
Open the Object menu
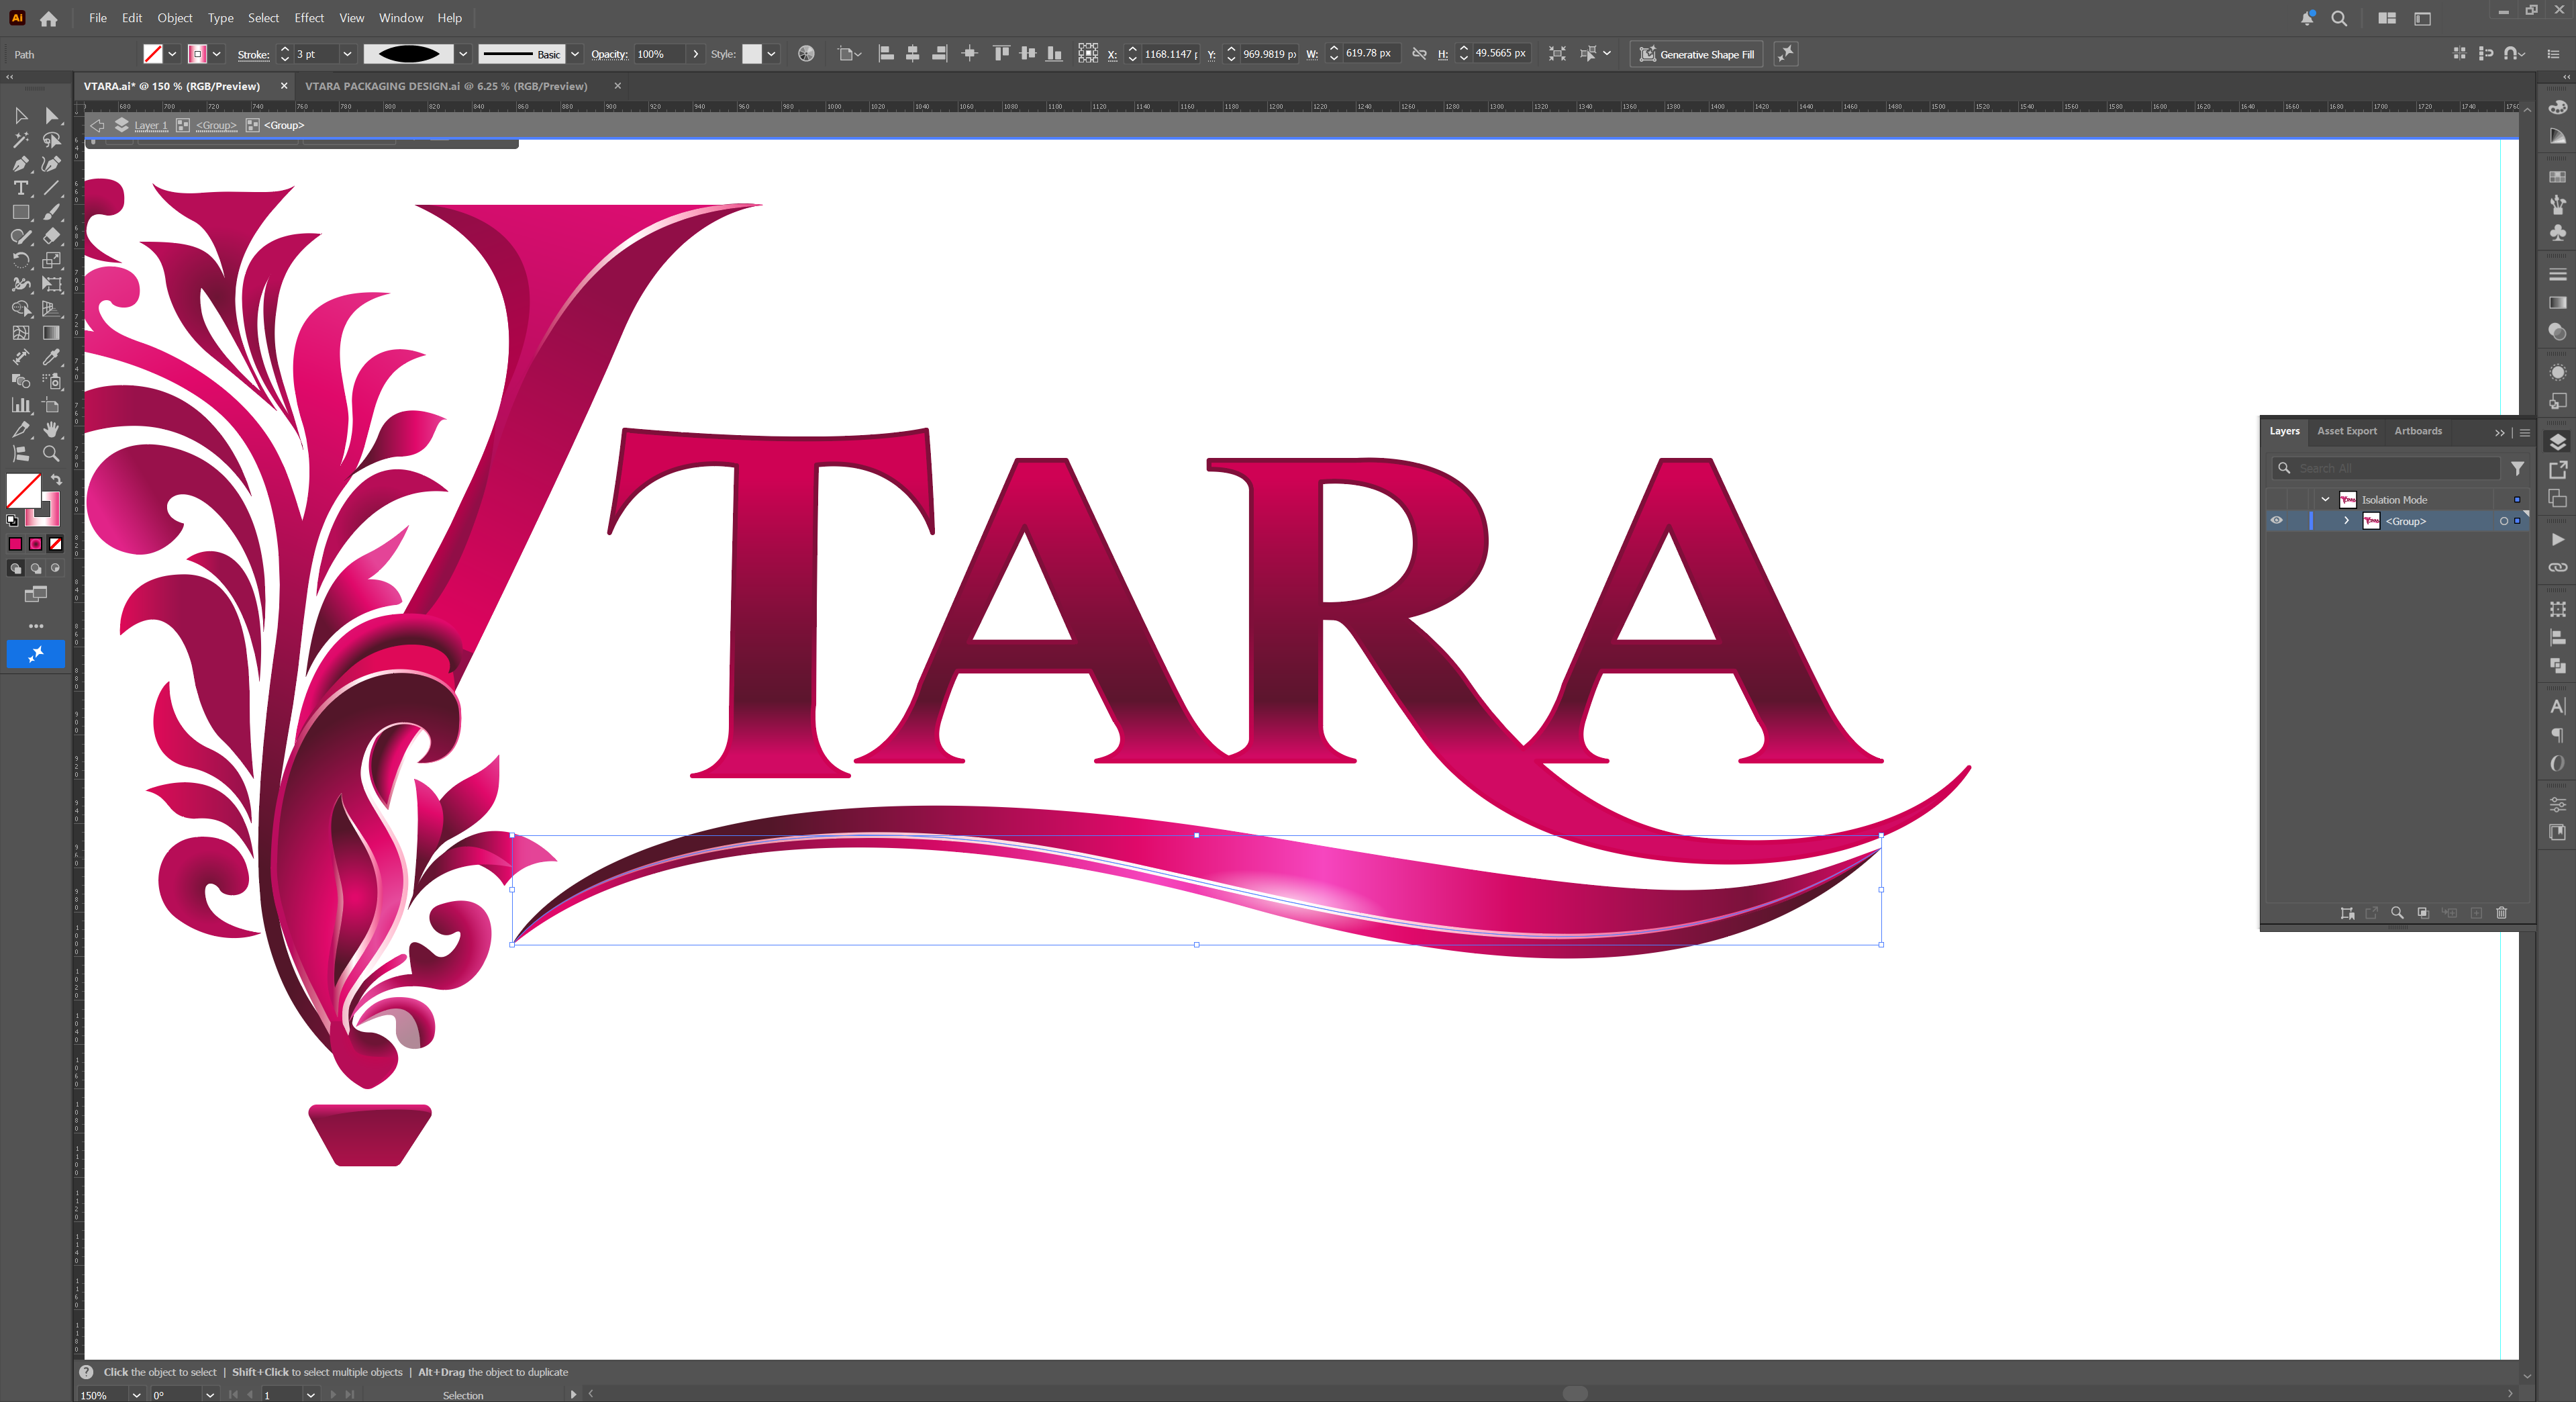[175, 18]
